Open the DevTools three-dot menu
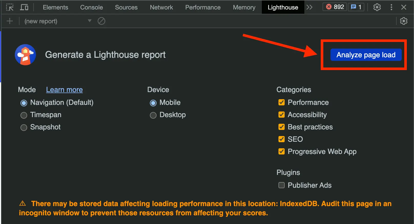 [391, 7]
